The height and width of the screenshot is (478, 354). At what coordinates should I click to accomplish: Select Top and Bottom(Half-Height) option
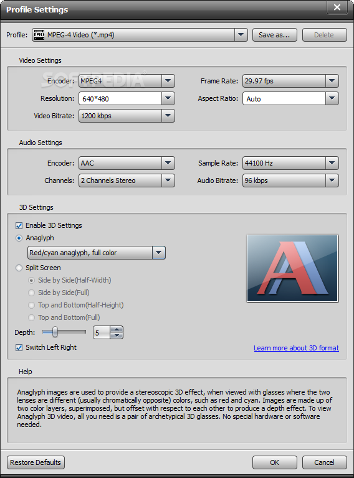coord(31,305)
